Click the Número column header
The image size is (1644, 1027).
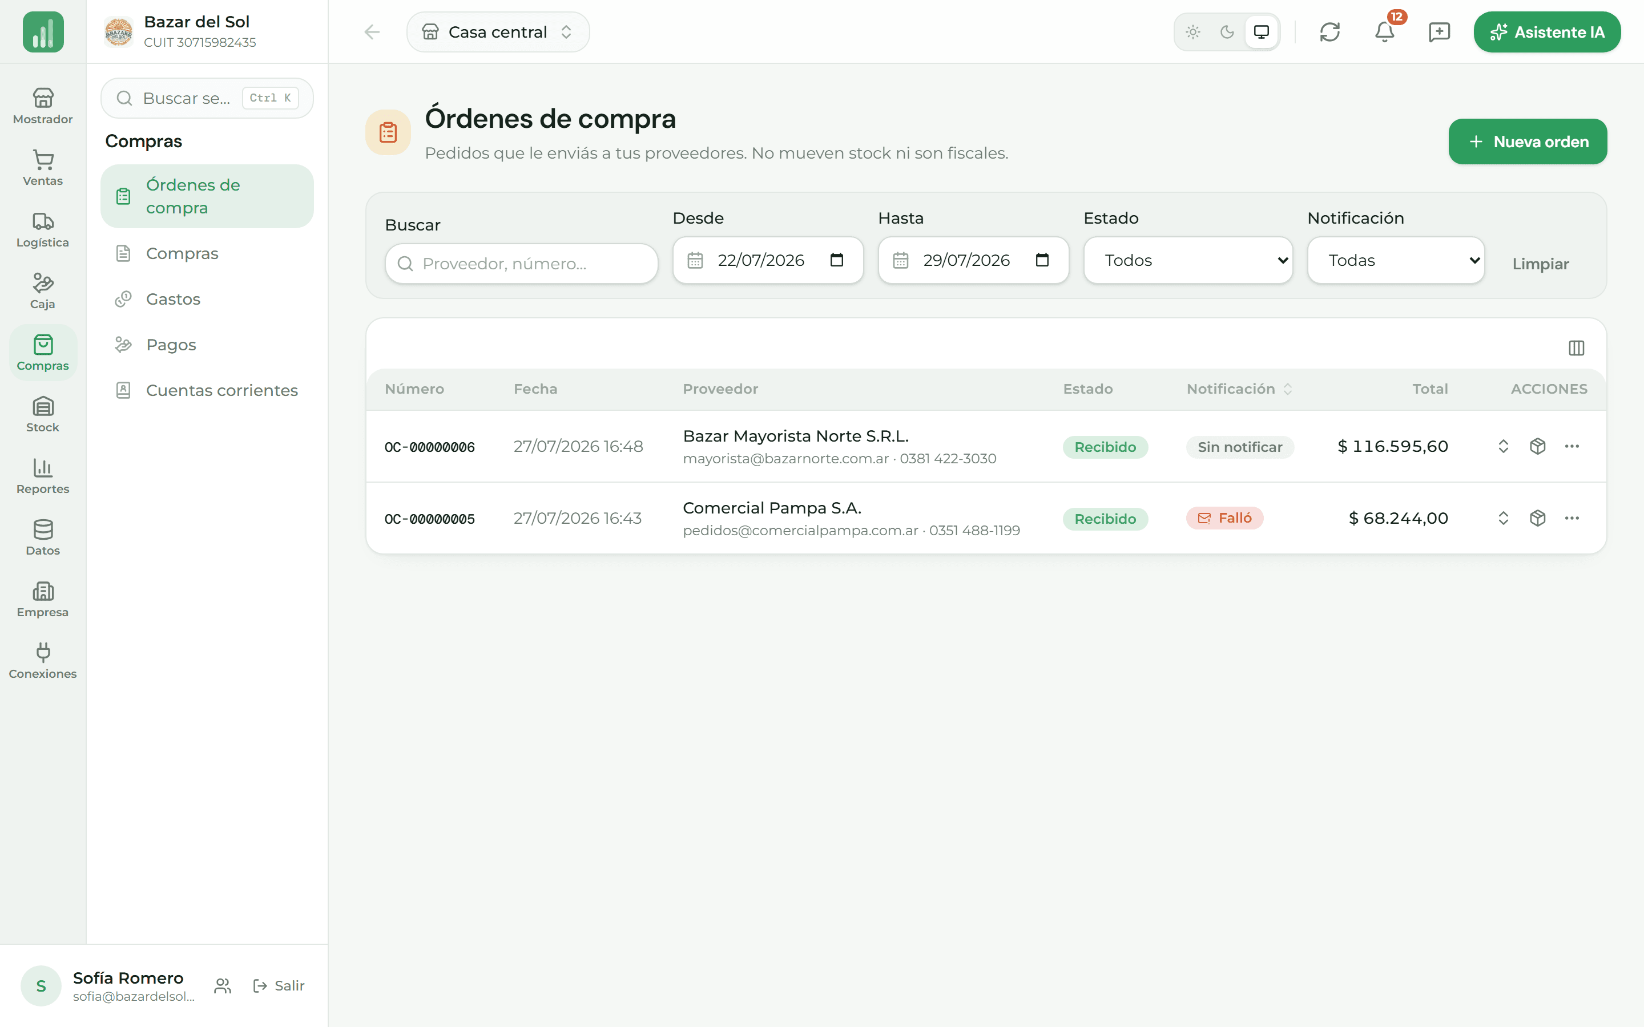414,389
